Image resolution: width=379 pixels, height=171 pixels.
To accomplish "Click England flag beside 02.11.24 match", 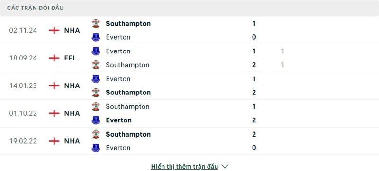I will [x=54, y=30].
